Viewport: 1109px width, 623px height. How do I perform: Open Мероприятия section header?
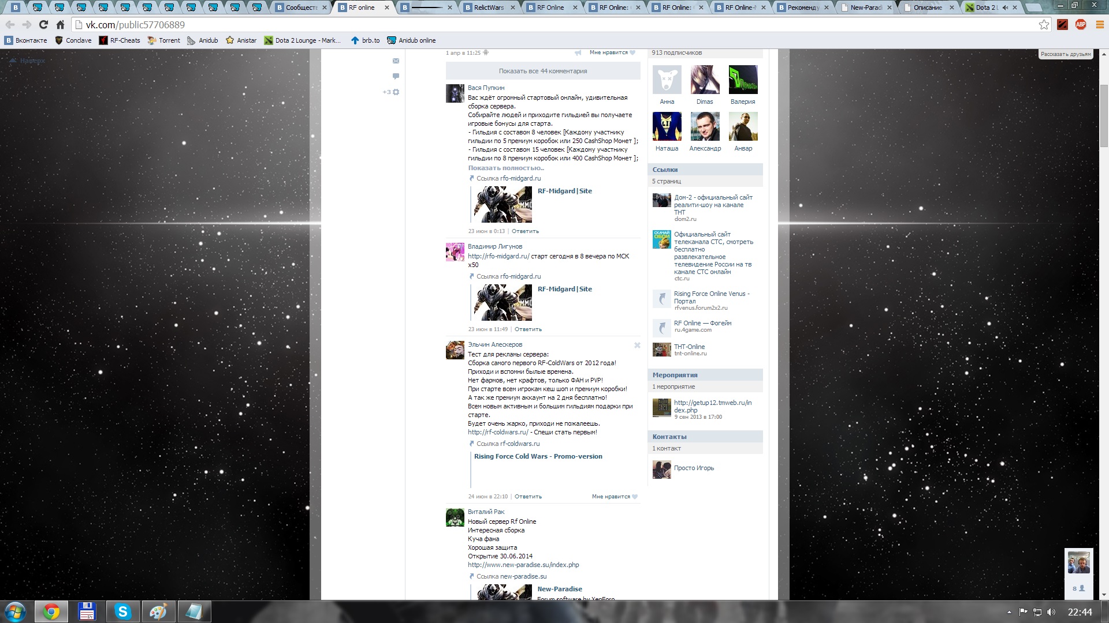coord(705,375)
